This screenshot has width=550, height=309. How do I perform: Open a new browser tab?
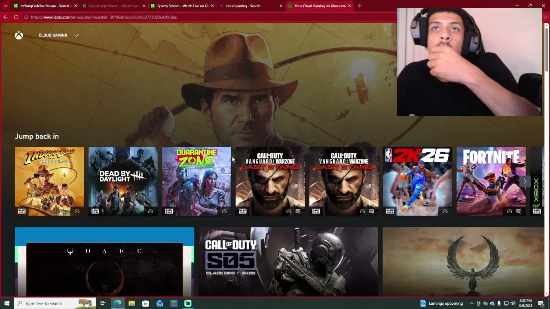point(360,6)
